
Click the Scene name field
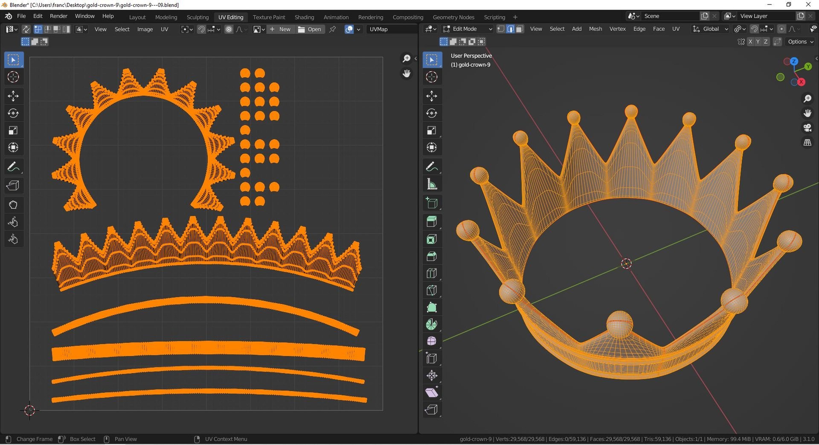click(x=670, y=16)
